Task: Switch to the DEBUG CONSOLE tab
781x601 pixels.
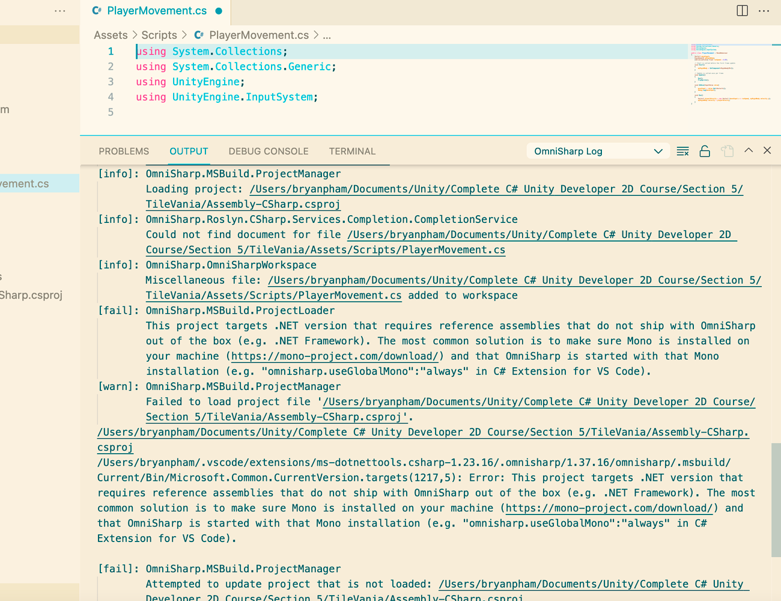Action: click(x=268, y=151)
